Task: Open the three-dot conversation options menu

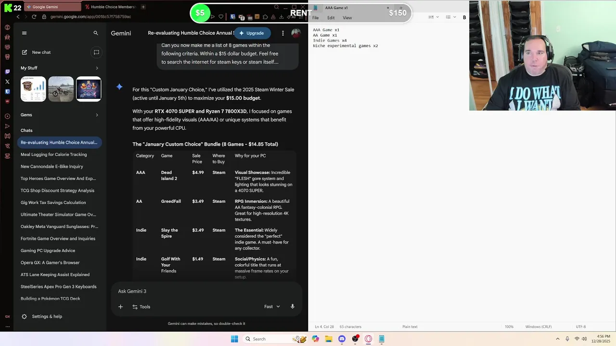Action: point(283,33)
